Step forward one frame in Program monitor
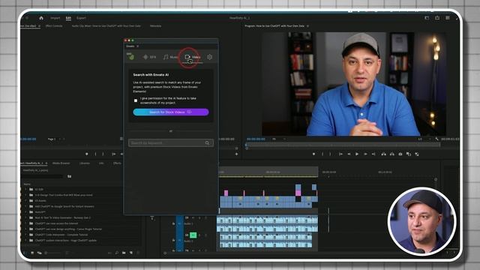This screenshot has height=270, width=480. (x=365, y=154)
